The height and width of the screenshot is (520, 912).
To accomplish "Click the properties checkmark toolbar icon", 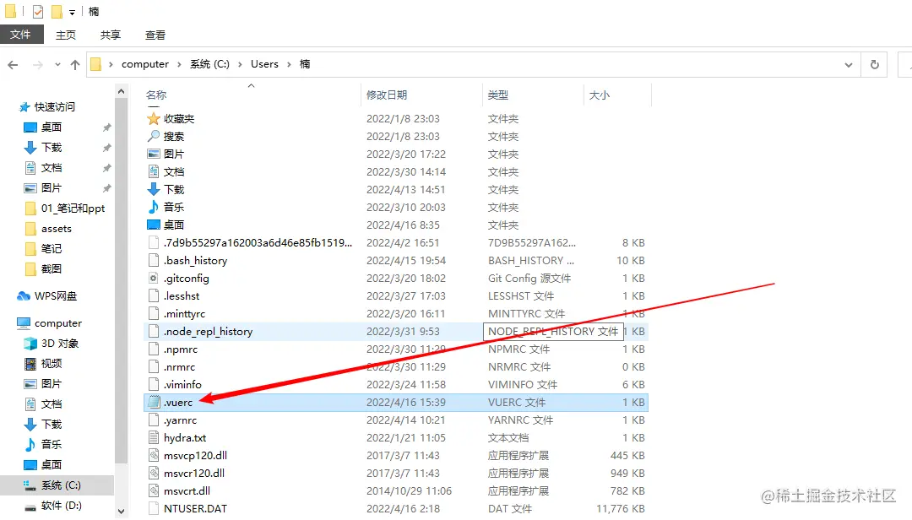I will [x=38, y=12].
